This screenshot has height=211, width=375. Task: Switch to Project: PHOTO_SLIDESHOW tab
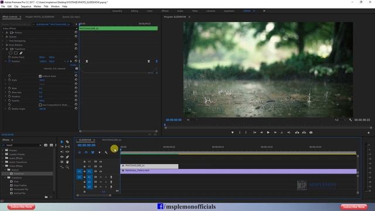[40, 17]
